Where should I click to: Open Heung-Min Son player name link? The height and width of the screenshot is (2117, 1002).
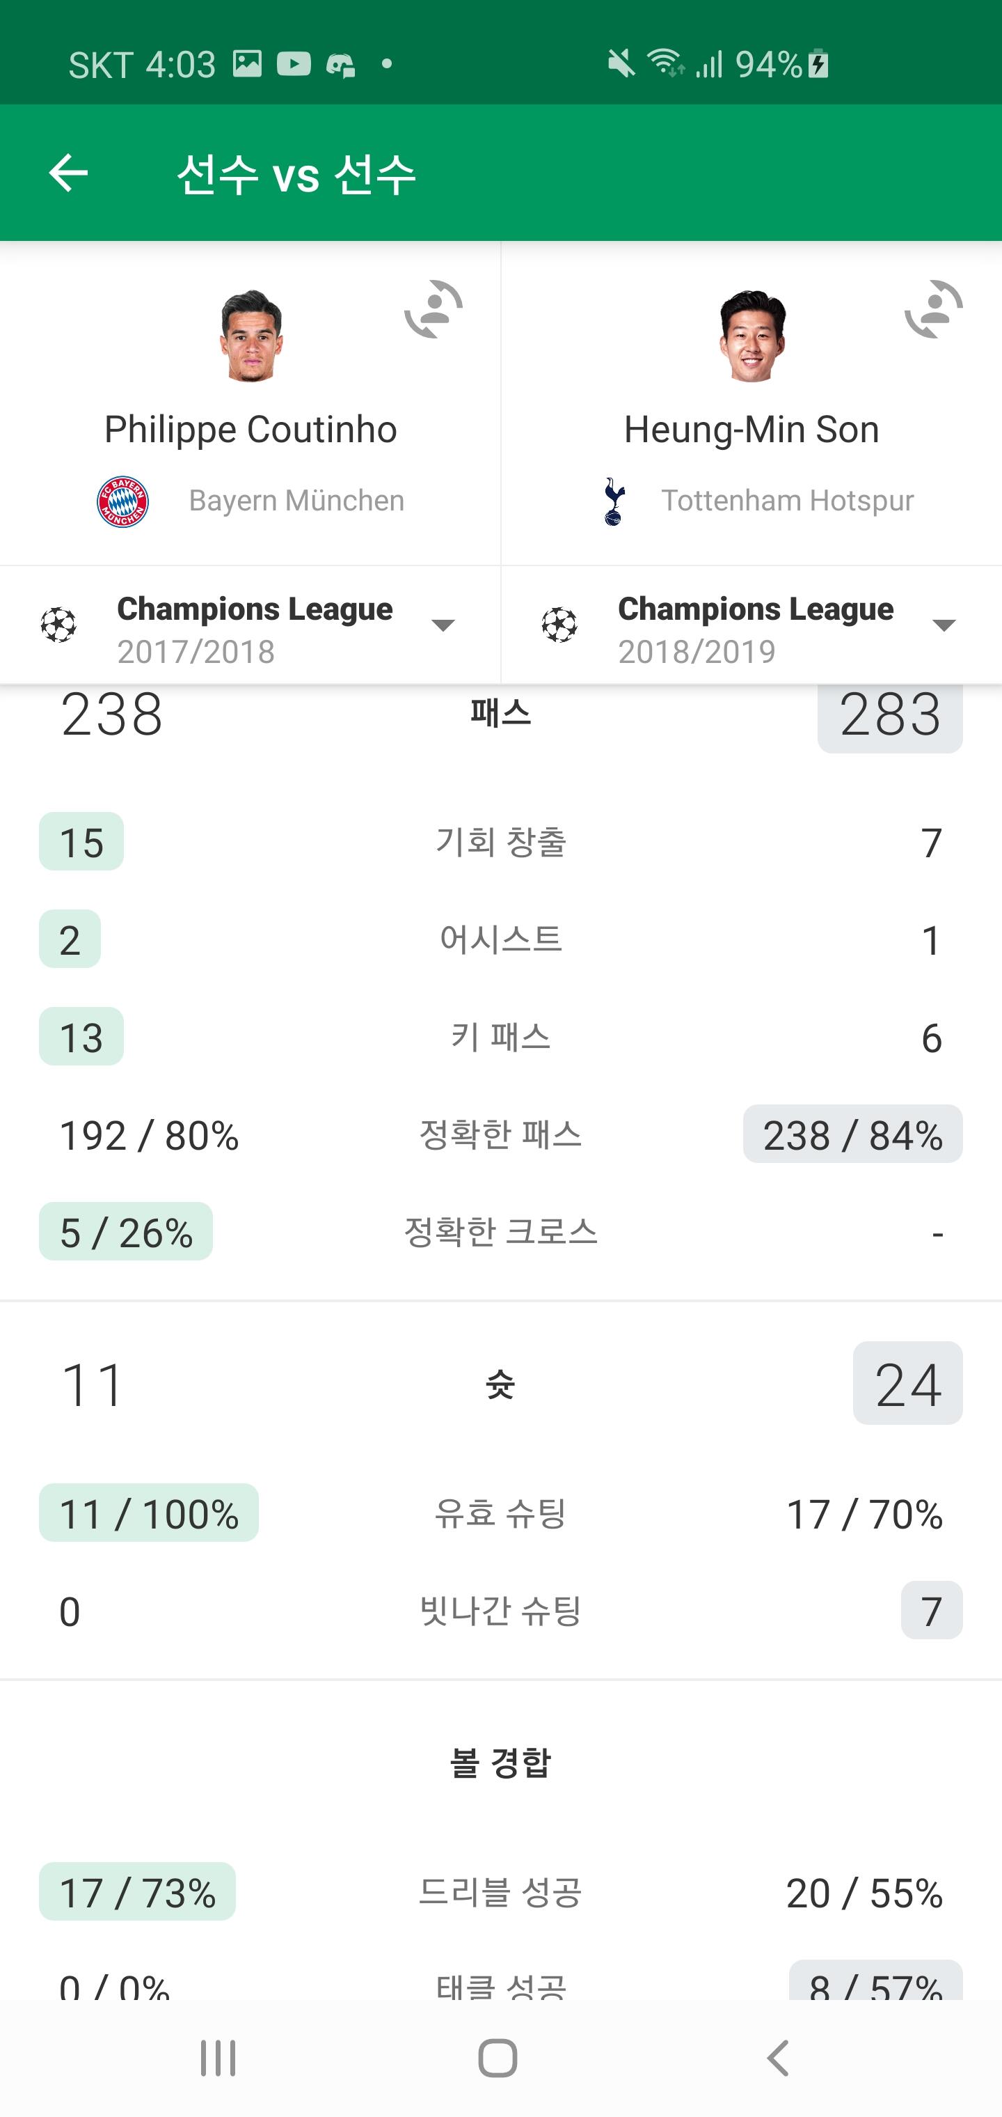coord(751,429)
